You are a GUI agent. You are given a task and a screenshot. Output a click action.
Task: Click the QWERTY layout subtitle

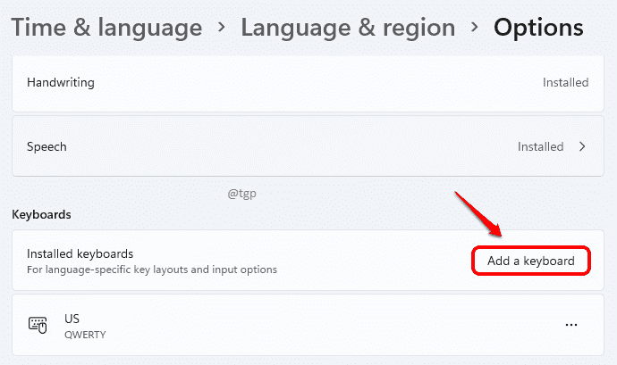[x=84, y=335]
